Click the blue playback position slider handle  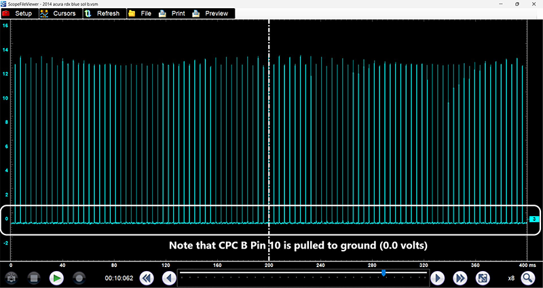(x=383, y=272)
